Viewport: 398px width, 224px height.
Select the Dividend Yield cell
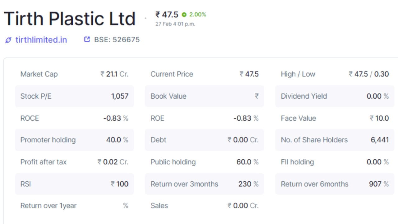pyautogui.click(x=334, y=96)
